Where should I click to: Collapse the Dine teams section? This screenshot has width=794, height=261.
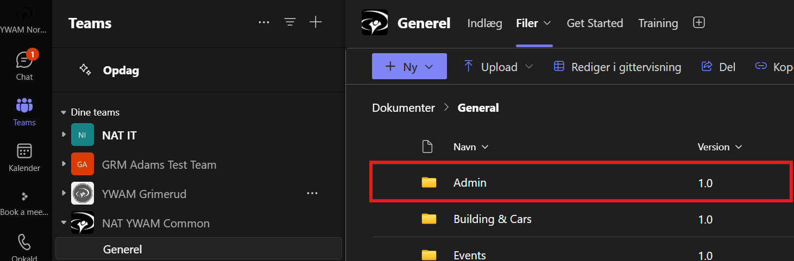point(64,112)
